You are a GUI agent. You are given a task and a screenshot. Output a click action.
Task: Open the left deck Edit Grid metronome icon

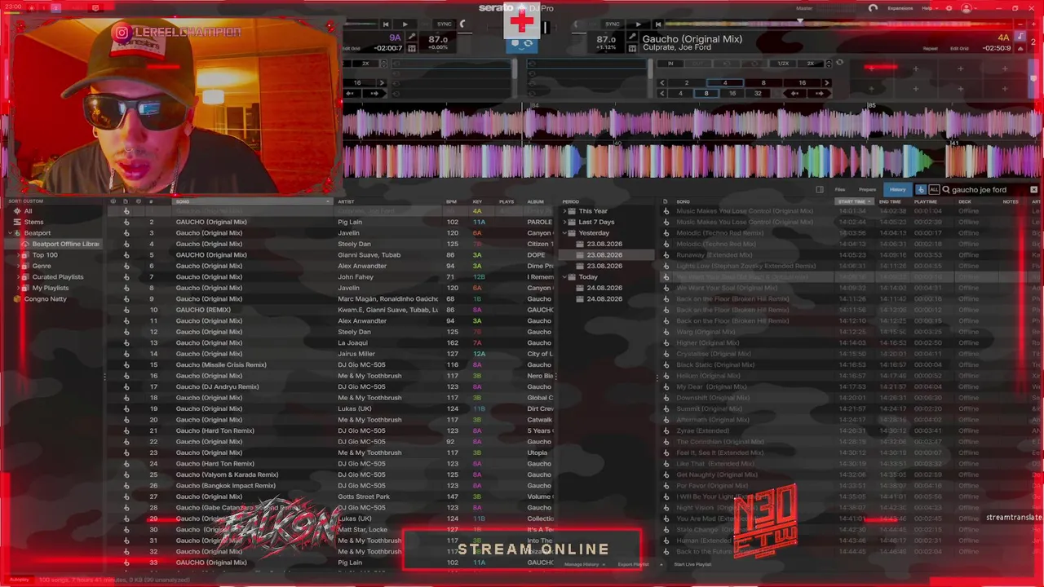[x=412, y=48]
